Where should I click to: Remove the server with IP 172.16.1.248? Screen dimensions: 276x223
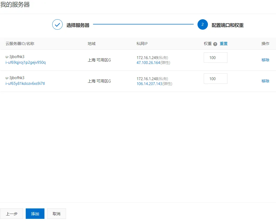pos(265,81)
